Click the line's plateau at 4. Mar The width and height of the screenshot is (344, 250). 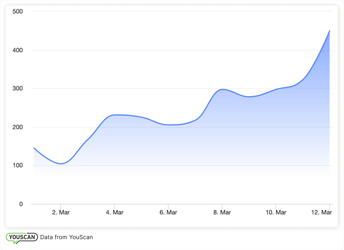(x=115, y=115)
